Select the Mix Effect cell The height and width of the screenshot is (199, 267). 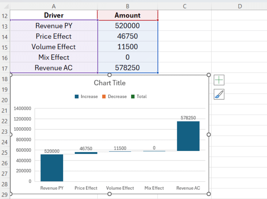pyautogui.click(x=54, y=57)
